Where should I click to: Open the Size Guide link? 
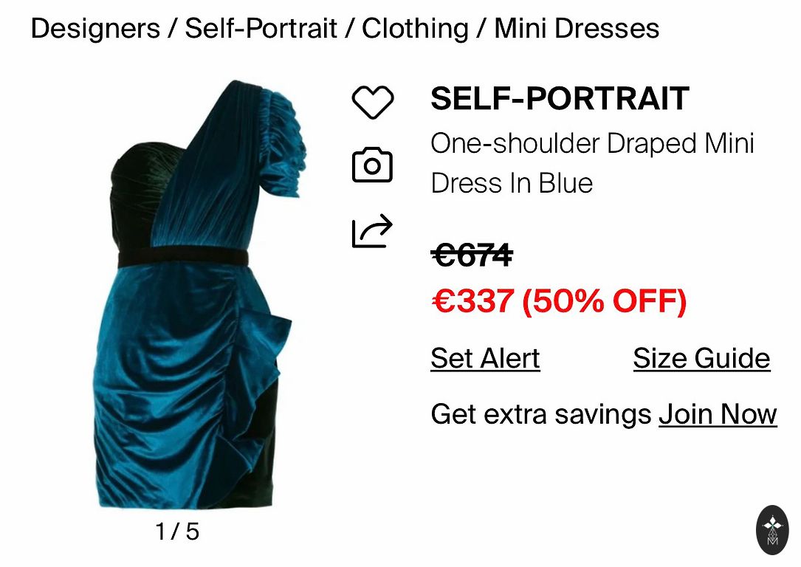pyautogui.click(x=701, y=359)
